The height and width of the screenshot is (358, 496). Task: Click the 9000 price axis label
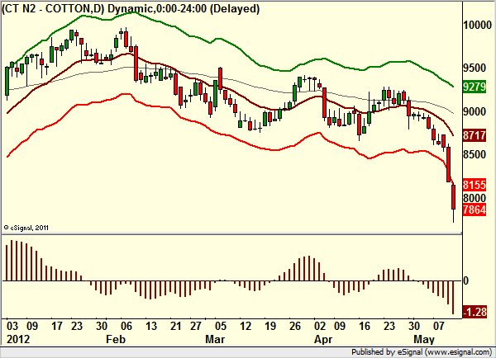(x=475, y=111)
